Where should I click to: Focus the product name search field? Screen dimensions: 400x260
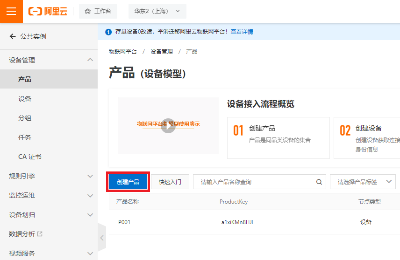click(x=259, y=182)
